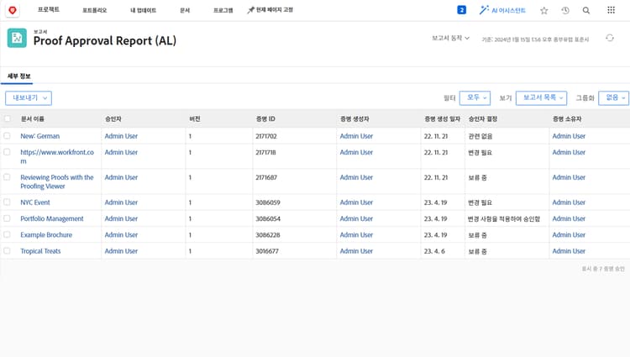Open the Tropical Treats document link
Screen dimensions: 630x357
[40, 251]
